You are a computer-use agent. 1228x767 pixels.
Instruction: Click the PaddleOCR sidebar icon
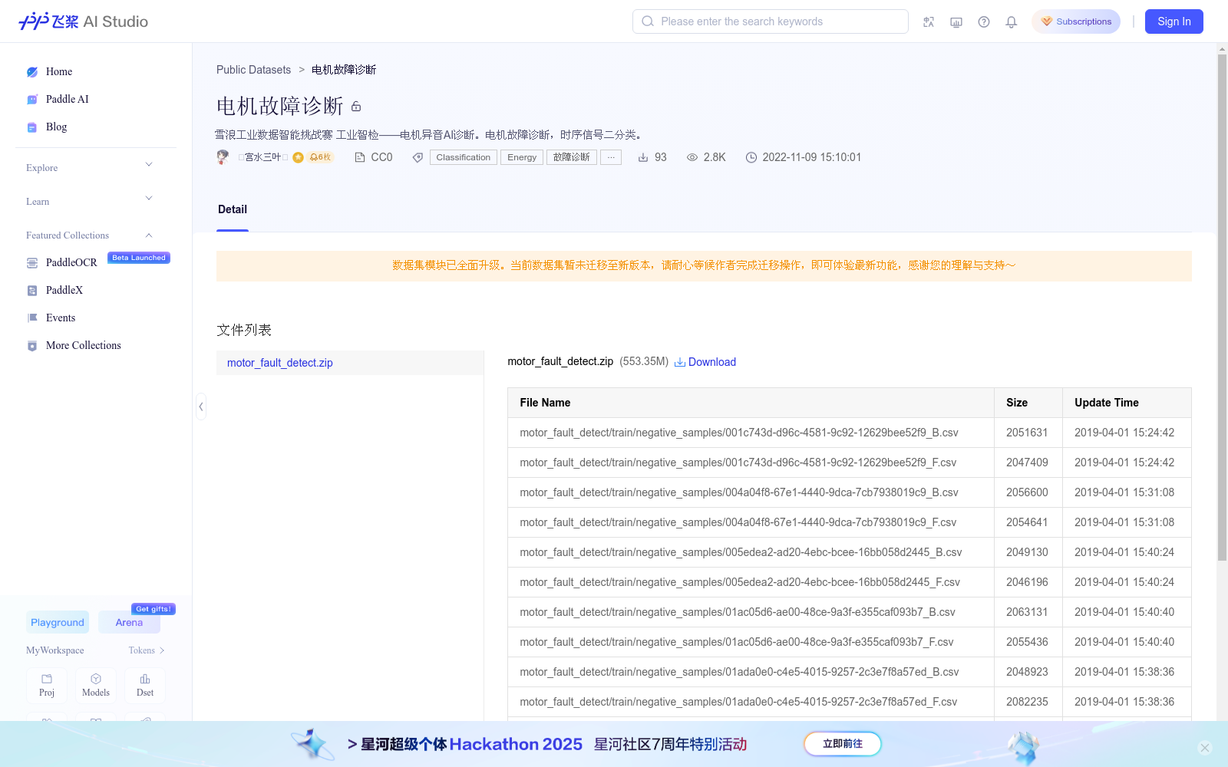(32, 263)
